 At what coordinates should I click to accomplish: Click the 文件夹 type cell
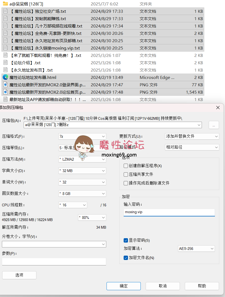146,4
